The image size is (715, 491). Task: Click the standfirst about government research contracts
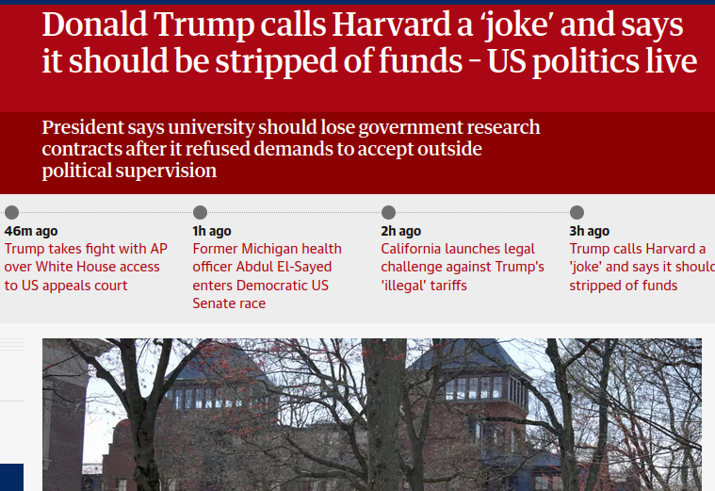pos(291,149)
